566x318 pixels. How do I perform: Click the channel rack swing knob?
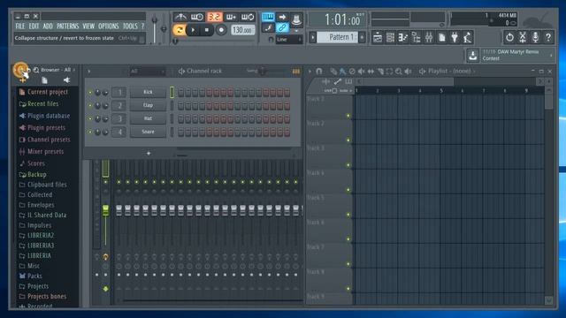click(263, 72)
